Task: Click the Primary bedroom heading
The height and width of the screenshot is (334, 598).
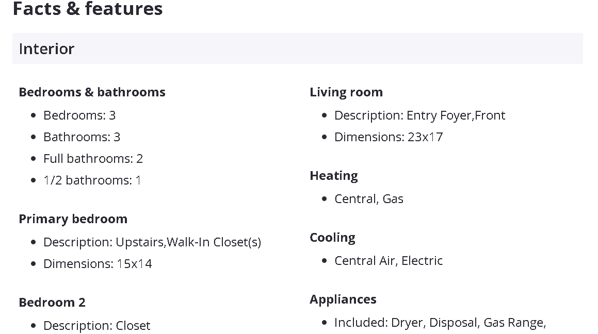Action: (73, 219)
